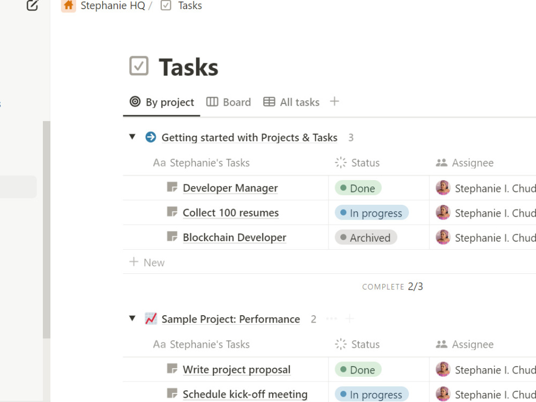Click Archived status of Blockchain Developer
The width and height of the screenshot is (536, 402).
(366, 237)
